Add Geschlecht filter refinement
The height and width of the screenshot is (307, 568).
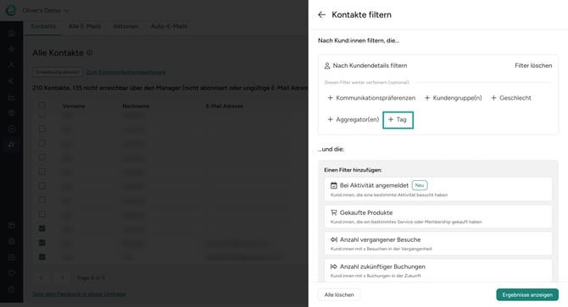(510, 98)
